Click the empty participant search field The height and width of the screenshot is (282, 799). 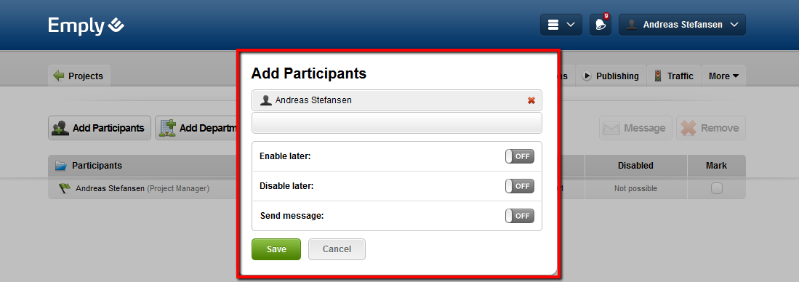(x=397, y=123)
